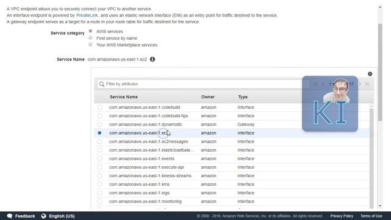Click com.amazonaws.us-east-1.monitoring service name

click(145, 201)
